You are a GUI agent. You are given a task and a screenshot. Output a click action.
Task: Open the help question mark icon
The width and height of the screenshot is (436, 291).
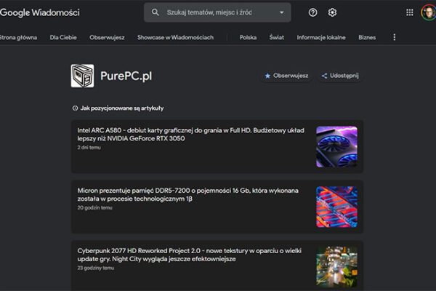(312, 12)
